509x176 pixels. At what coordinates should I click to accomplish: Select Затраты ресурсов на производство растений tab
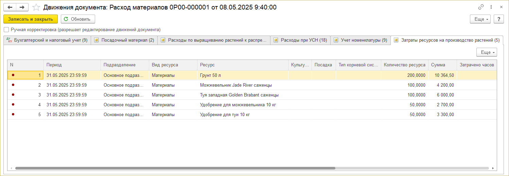[447, 40]
